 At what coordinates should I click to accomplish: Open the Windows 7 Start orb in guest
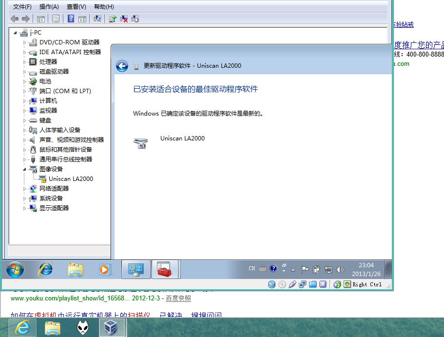click(x=15, y=269)
